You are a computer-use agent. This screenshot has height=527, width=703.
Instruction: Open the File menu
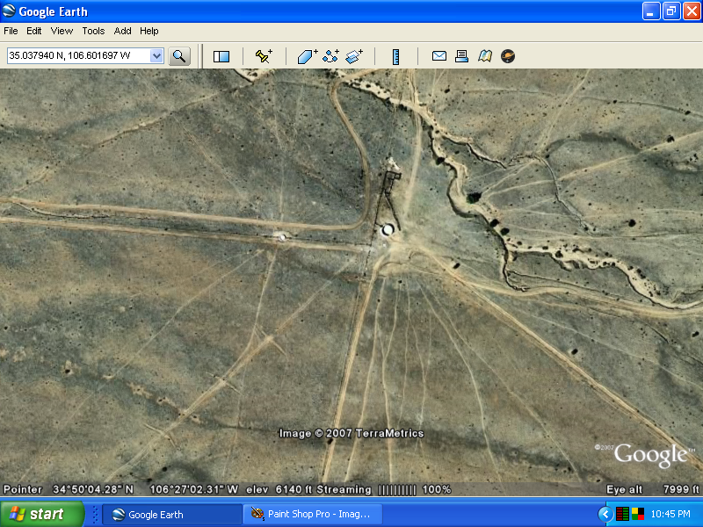[11, 31]
